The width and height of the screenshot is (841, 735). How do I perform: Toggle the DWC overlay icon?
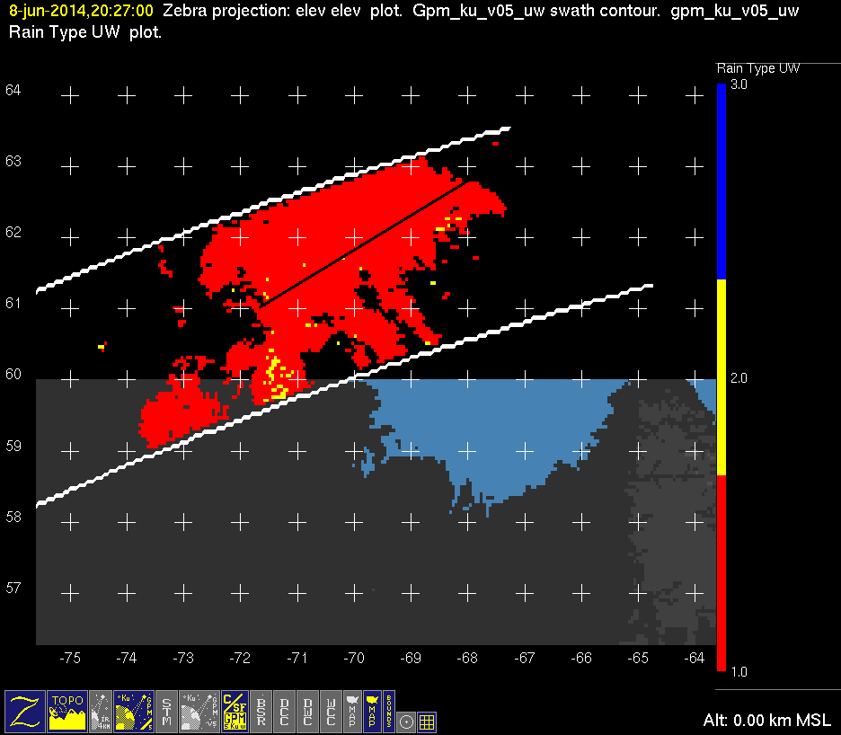(308, 711)
